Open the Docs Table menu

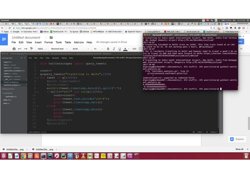[68, 42]
